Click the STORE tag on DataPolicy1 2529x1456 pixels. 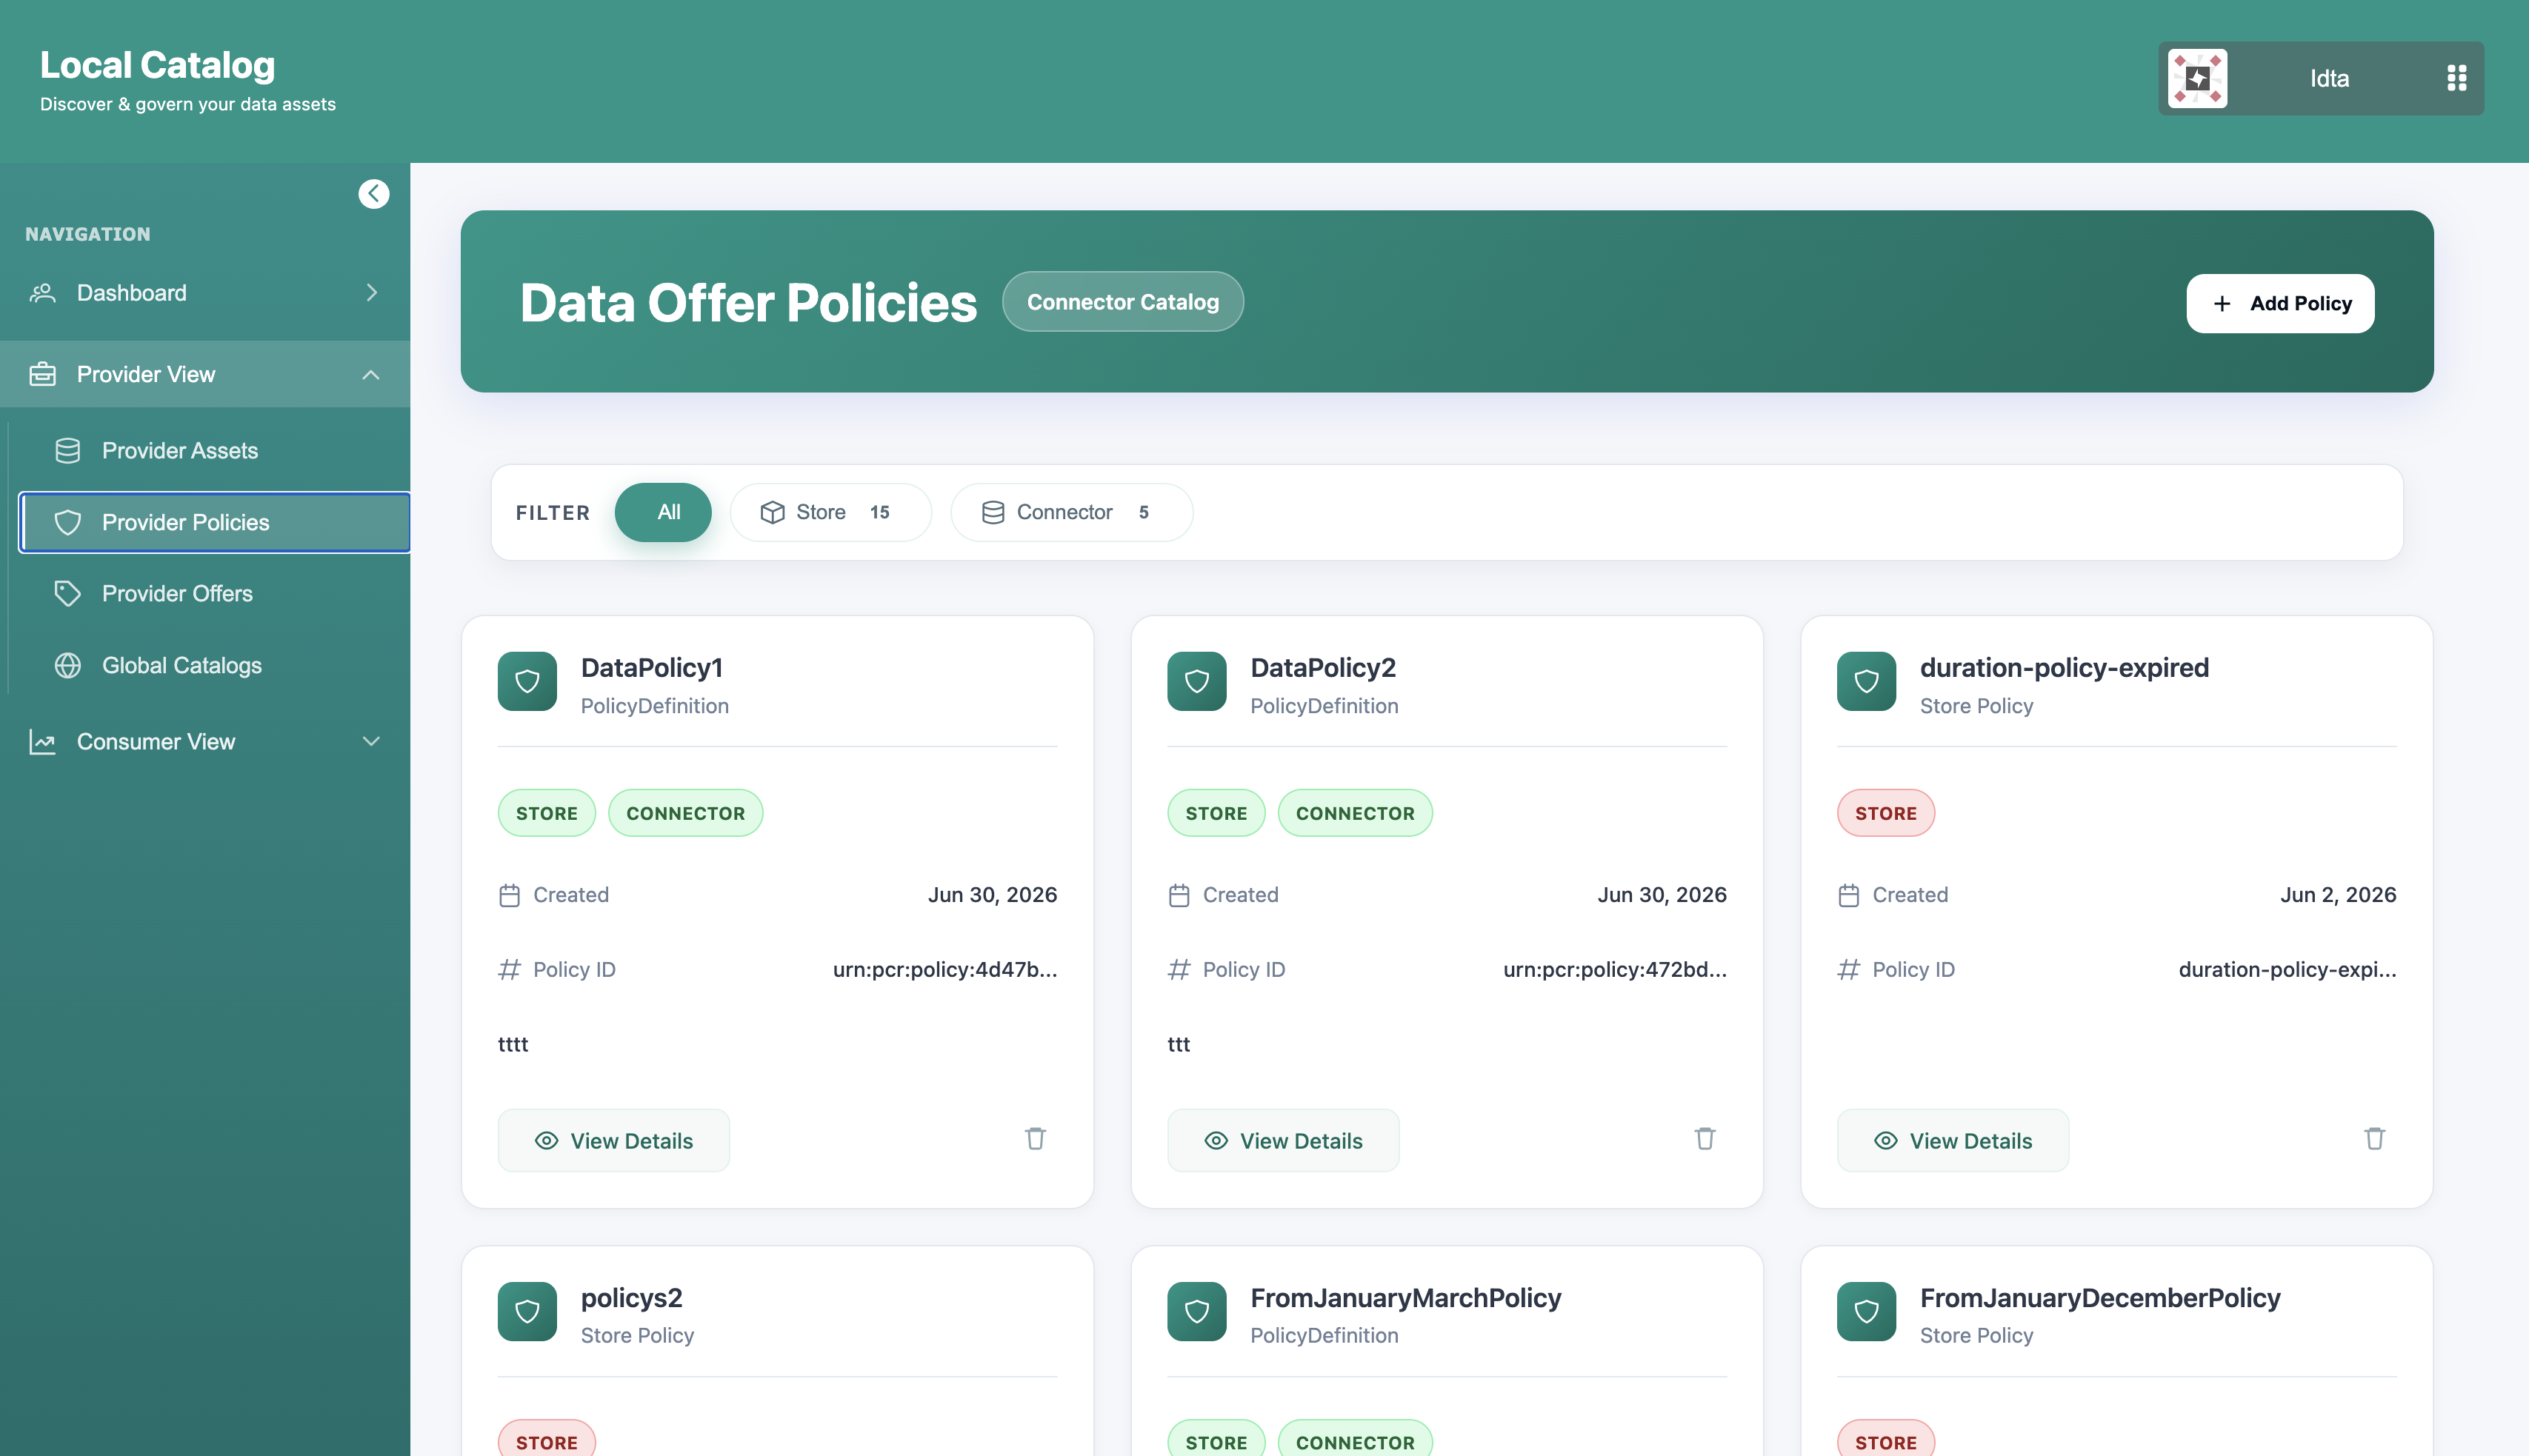click(547, 814)
